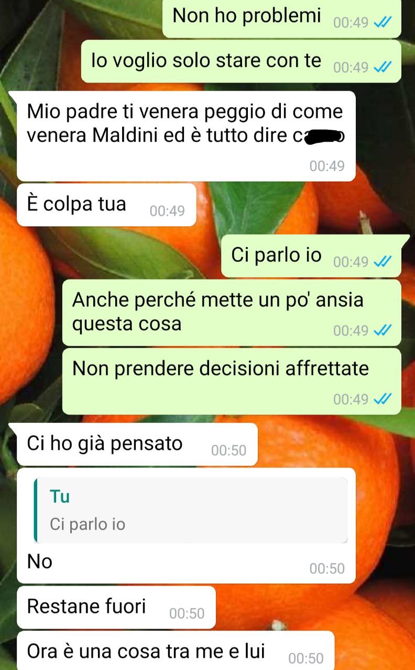Screen dimensions: 415x670
Task: Tap the read receipt ticks on 'Ci parlo io' bubble
Action: pos(383,261)
